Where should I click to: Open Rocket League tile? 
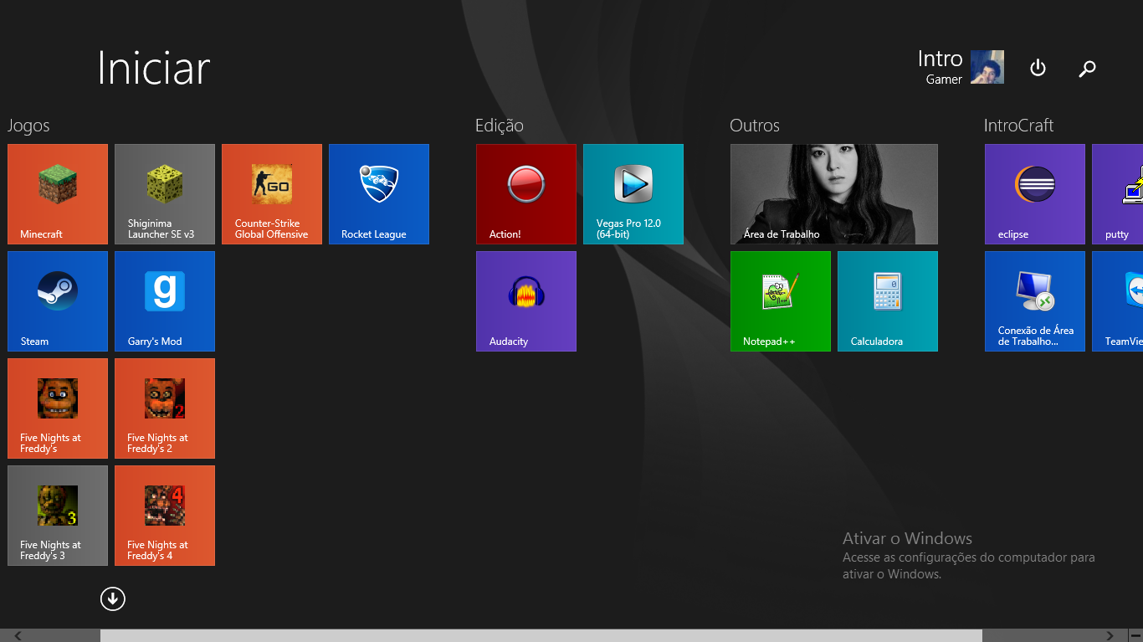coord(379,194)
